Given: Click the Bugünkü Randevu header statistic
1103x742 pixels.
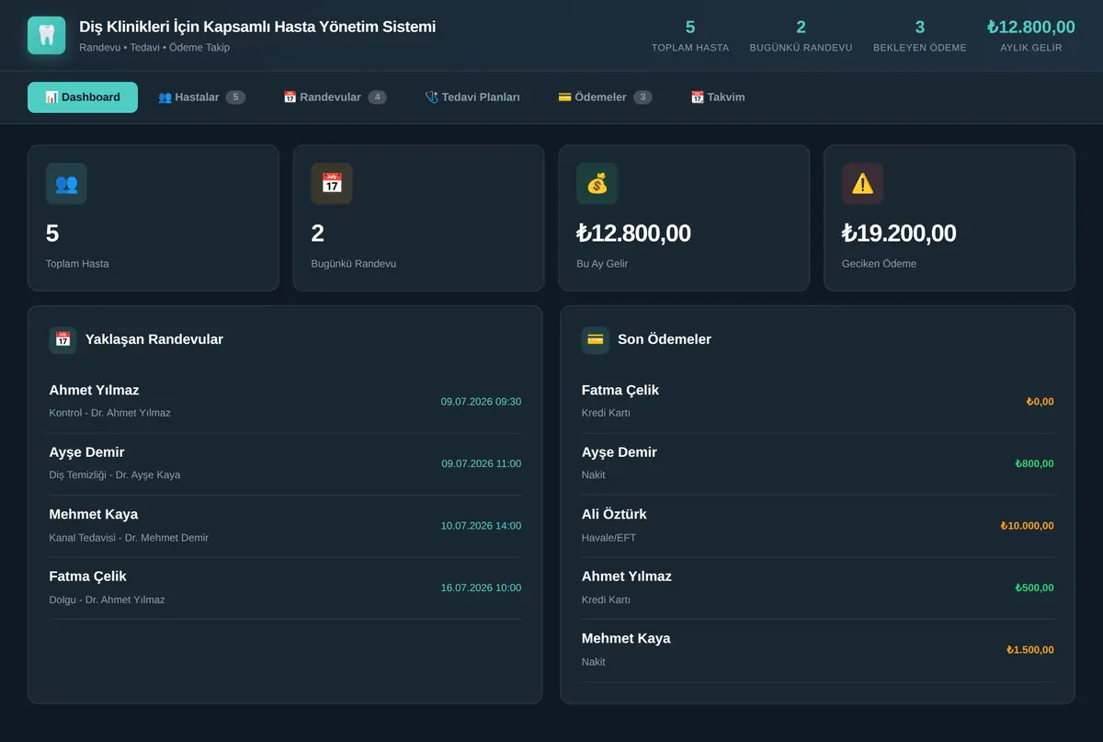Looking at the screenshot, I should tap(801, 36).
